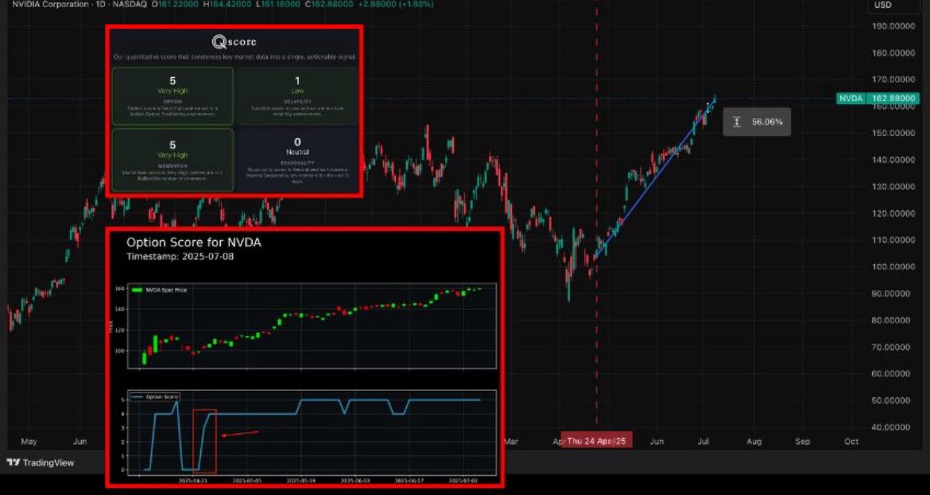
Task: Click the green NVDA Spot Price legend marker
Action: (137, 291)
